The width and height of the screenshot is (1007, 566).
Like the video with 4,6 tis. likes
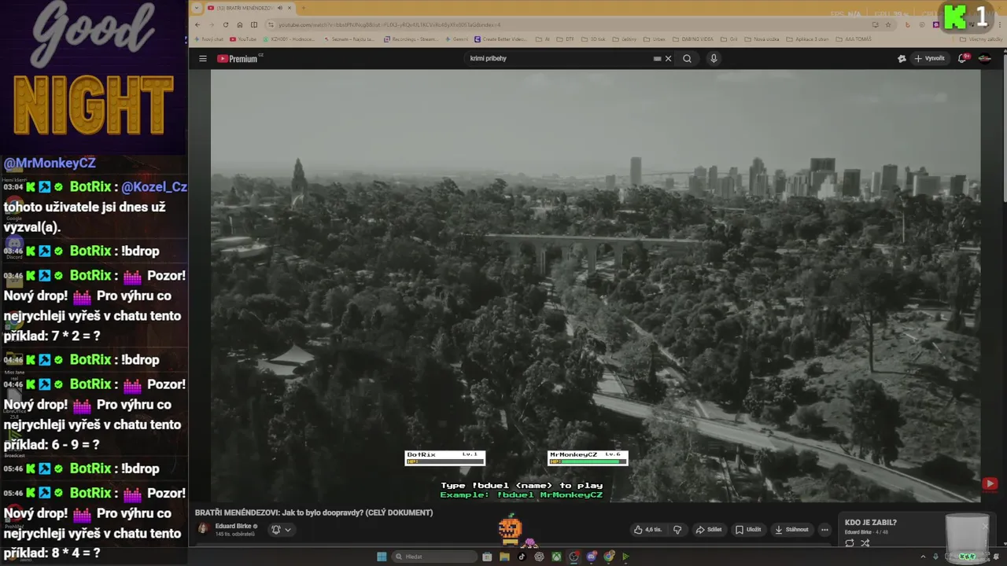tap(647, 530)
